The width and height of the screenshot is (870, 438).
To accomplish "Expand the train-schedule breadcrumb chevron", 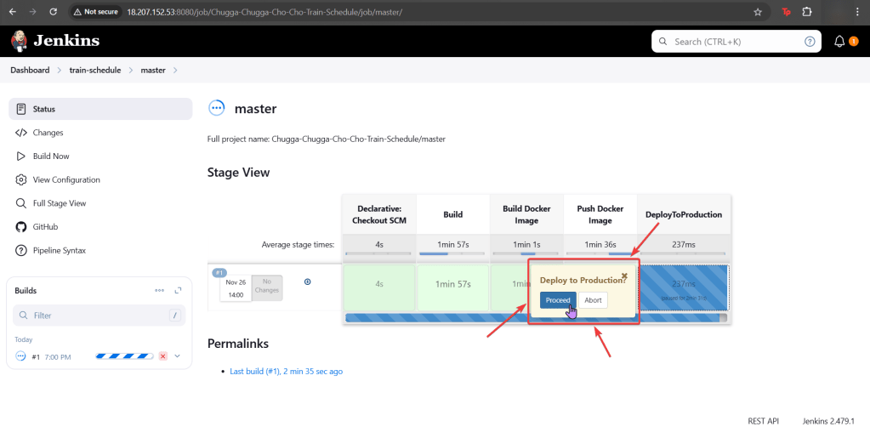I will [132, 70].
